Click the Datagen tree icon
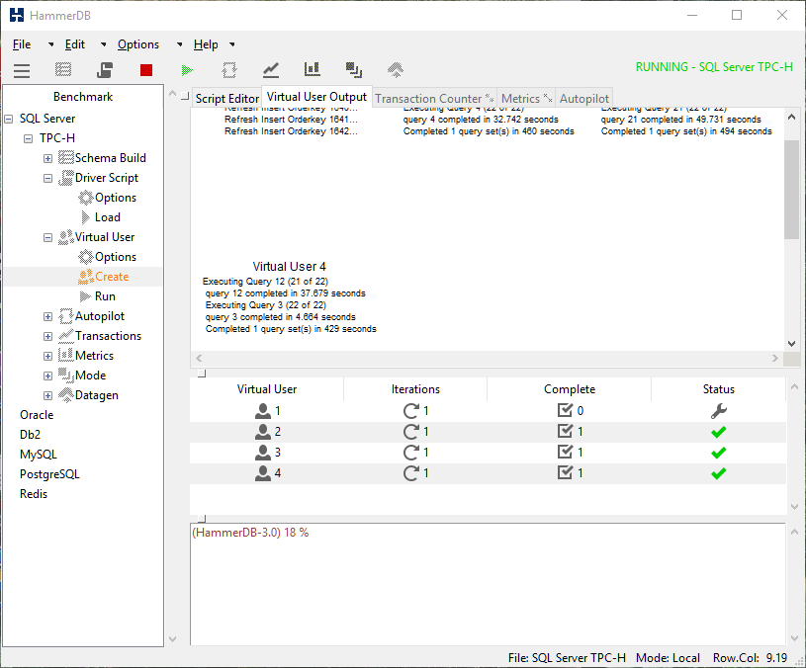806x668 pixels. point(66,395)
